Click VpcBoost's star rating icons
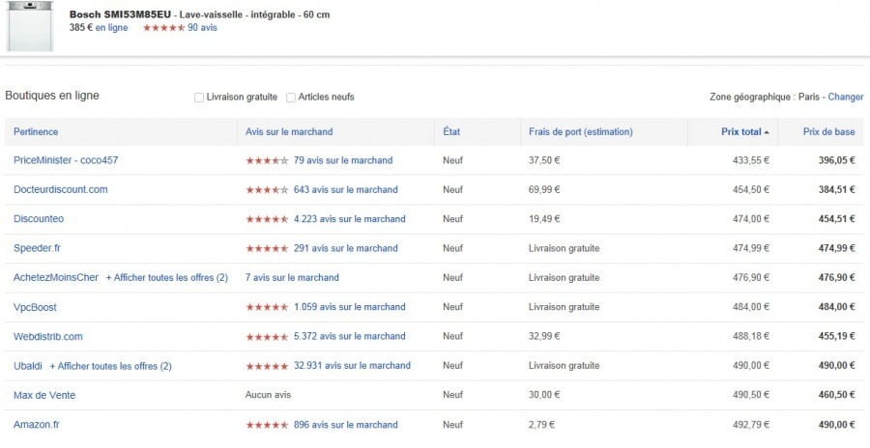The width and height of the screenshot is (870, 448). [267, 307]
